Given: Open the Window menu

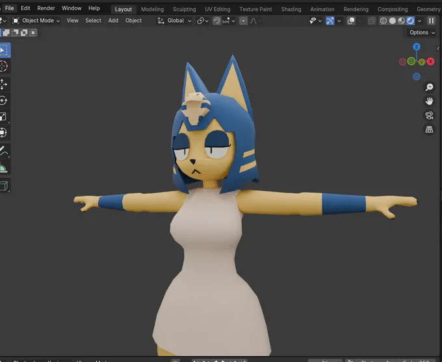Looking at the screenshot, I should (x=71, y=8).
